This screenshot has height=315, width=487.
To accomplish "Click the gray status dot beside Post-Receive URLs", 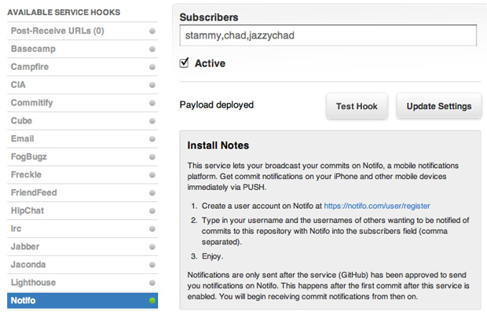I will [x=152, y=31].
